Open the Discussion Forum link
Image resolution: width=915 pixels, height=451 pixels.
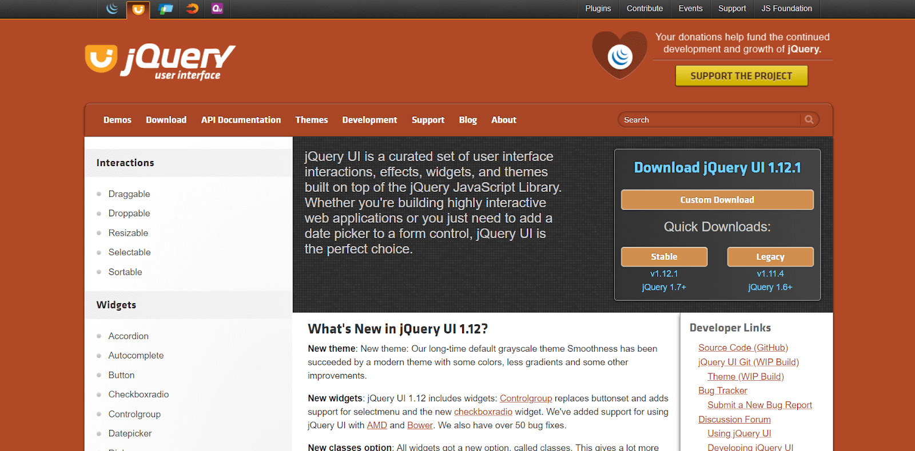pos(734,420)
